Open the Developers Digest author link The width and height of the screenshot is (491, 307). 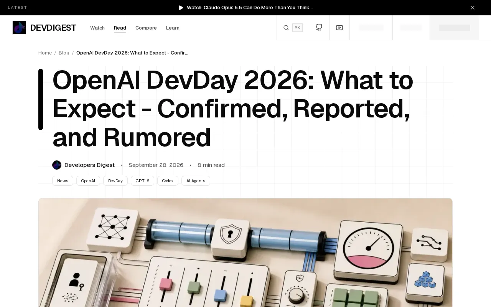tap(89, 165)
